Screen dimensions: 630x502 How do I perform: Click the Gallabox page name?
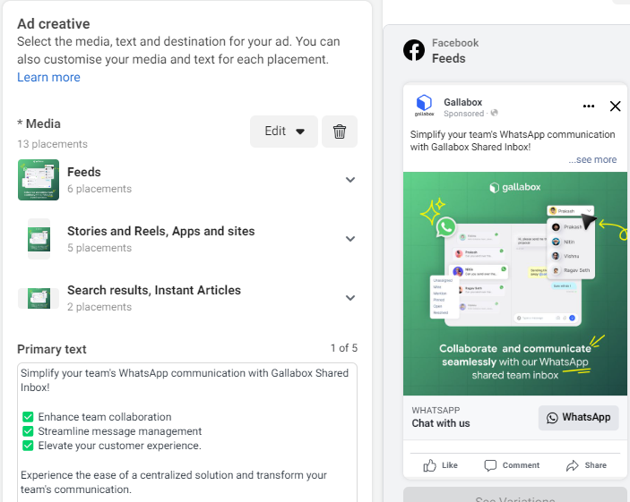[x=462, y=102]
